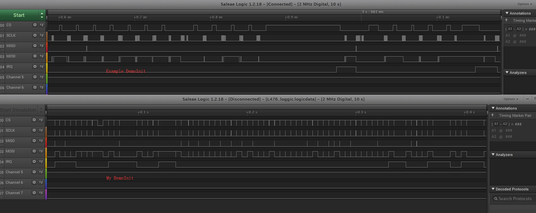This screenshot has height=213, width=536.
Task: Set trigger on IRQ channel in bottom window
Action: [41, 161]
